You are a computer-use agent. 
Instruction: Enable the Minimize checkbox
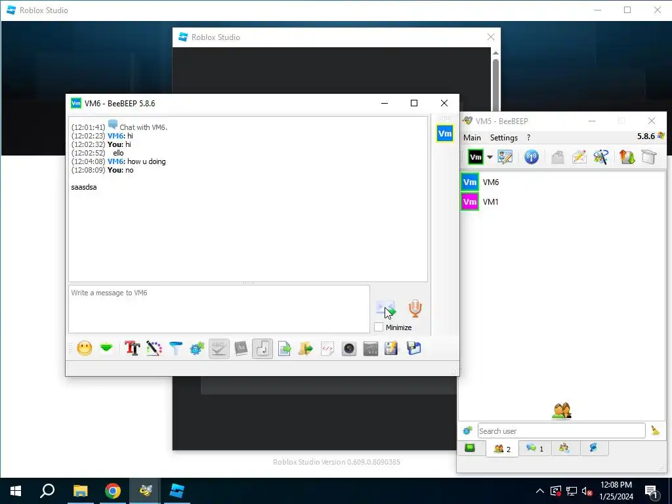(379, 327)
